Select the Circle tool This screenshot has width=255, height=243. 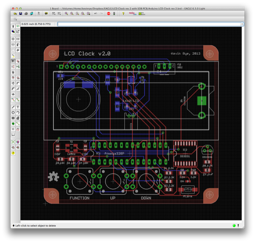coord(13,113)
